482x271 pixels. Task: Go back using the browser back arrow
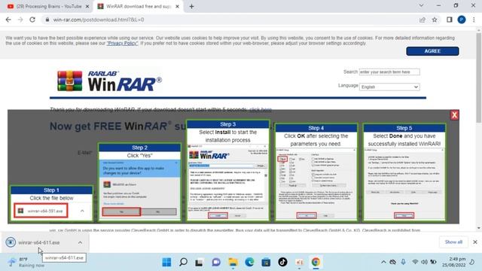tap(8, 20)
